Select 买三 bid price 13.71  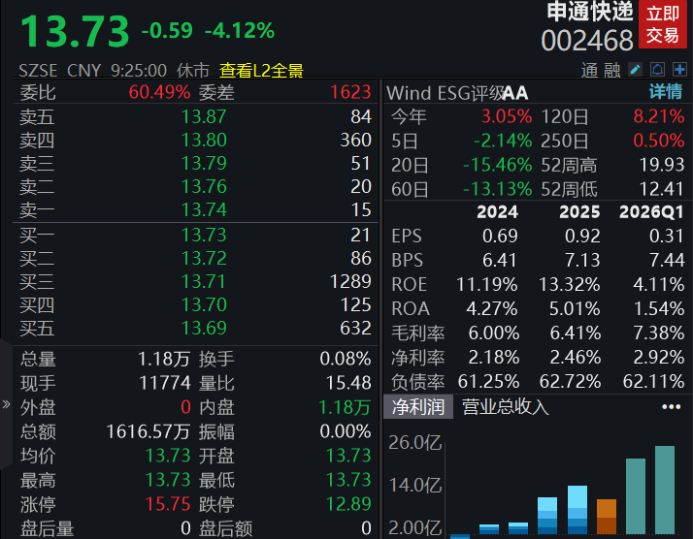(x=204, y=282)
